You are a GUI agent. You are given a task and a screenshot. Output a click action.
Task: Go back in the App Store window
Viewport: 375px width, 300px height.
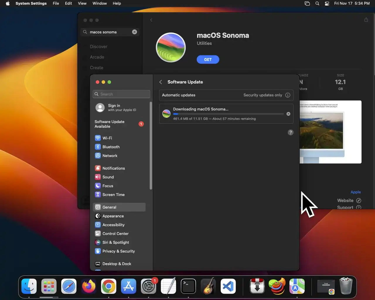point(151,20)
